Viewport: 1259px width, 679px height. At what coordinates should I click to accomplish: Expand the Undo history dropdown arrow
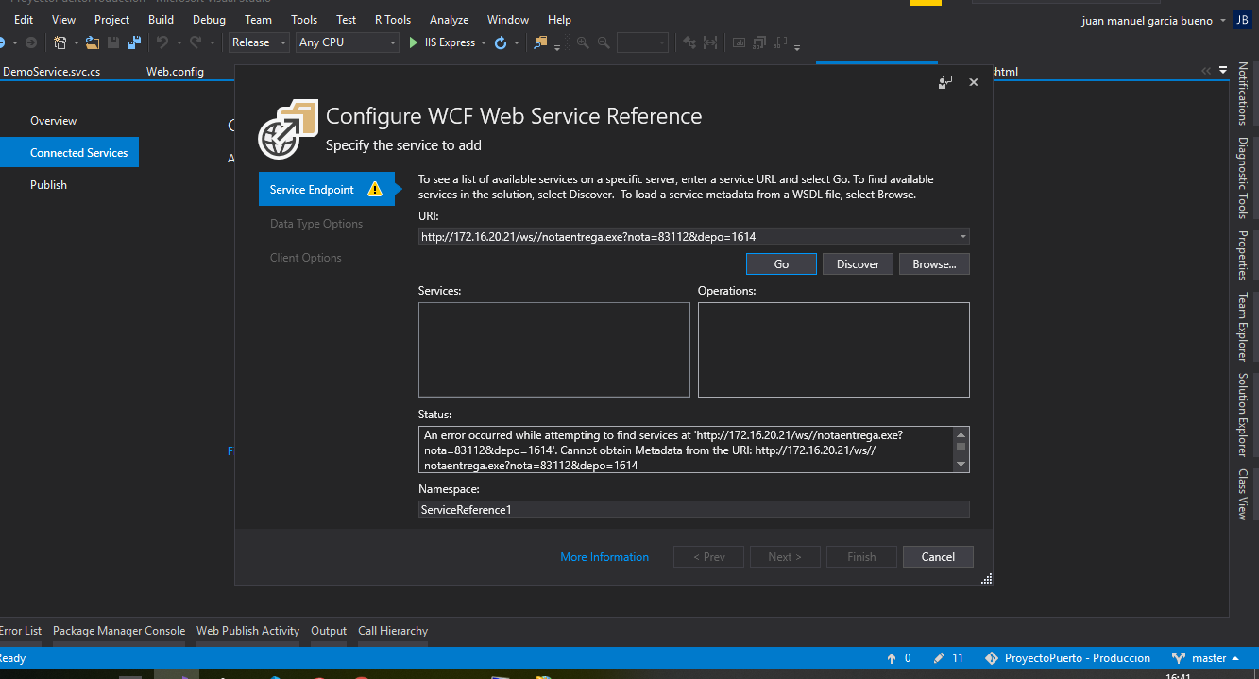coord(178,42)
